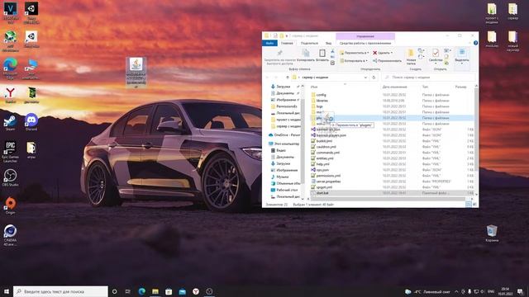529x297 pixels.
Task: Expand the Properties dropdown arrow
Action: [436, 63]
